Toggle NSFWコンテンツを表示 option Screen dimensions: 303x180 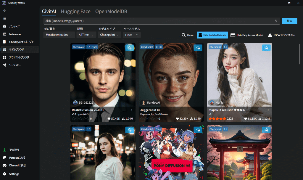pos(281,35)
